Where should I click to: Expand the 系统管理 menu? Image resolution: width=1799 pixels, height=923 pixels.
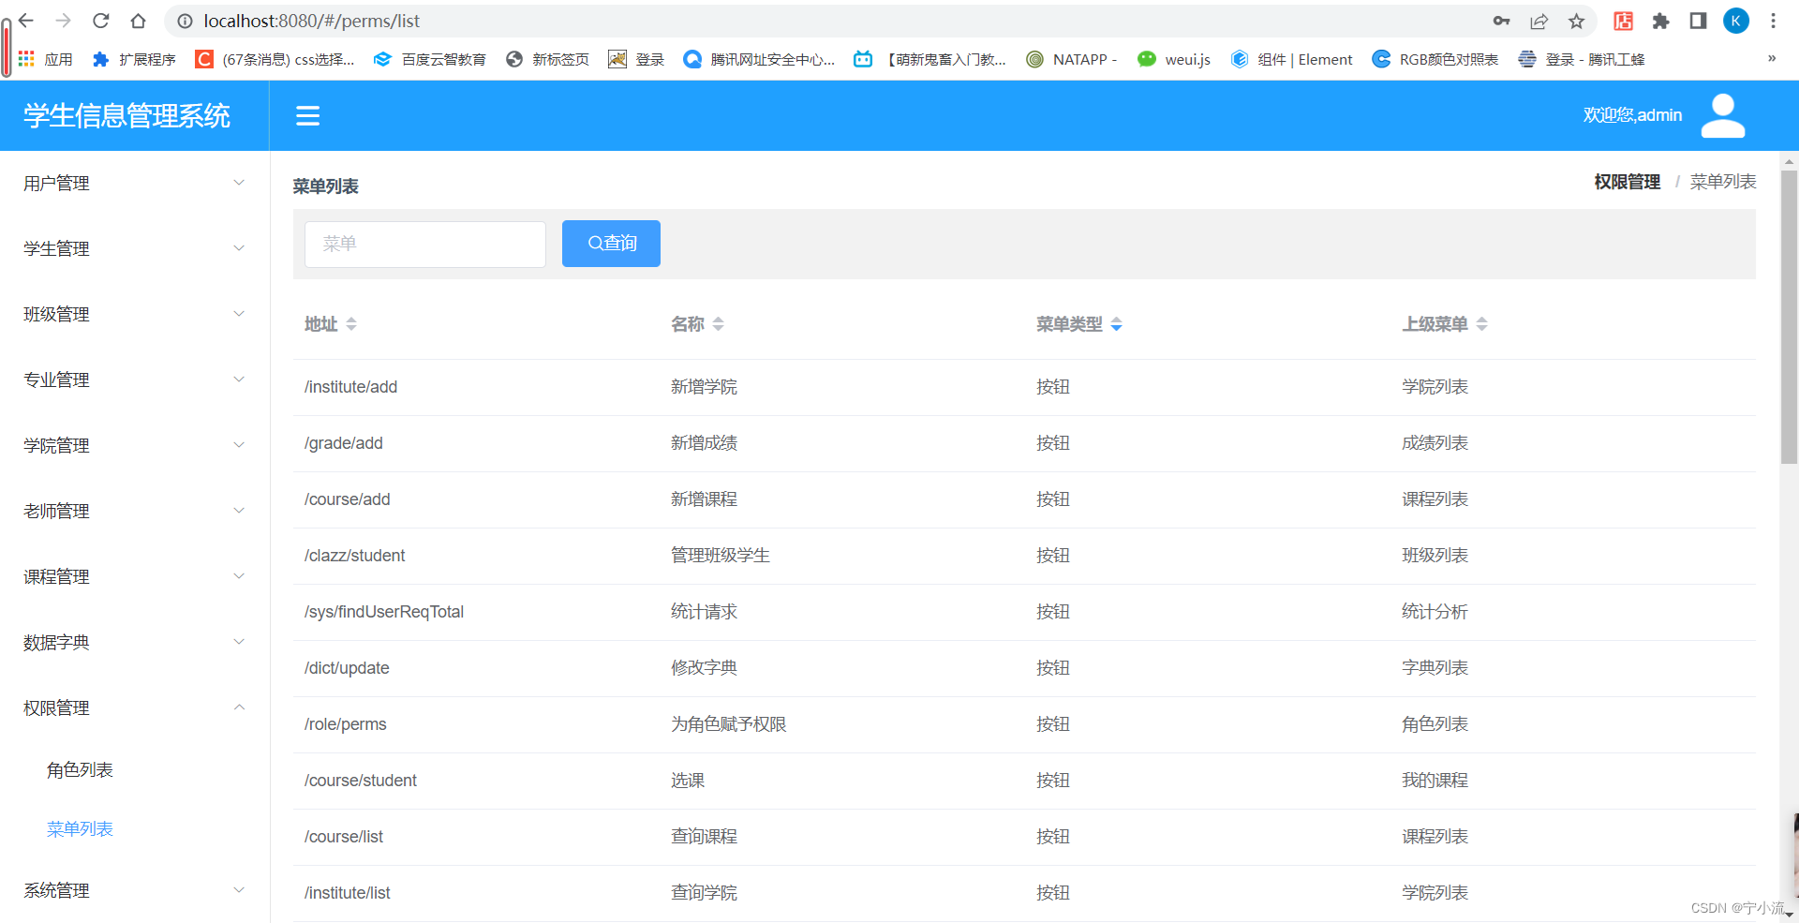134,890
